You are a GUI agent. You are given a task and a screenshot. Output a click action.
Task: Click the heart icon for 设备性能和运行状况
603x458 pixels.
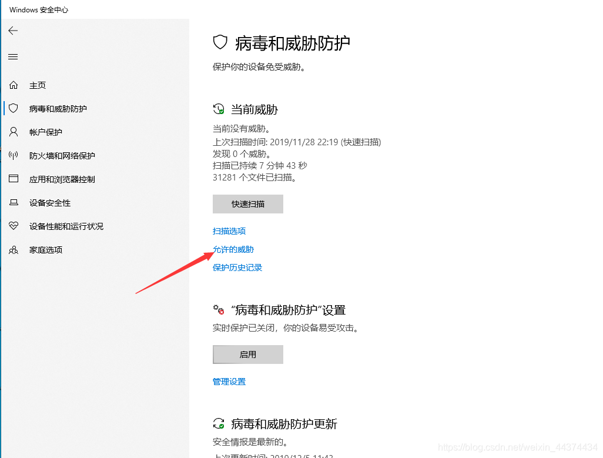pos(14,226)
